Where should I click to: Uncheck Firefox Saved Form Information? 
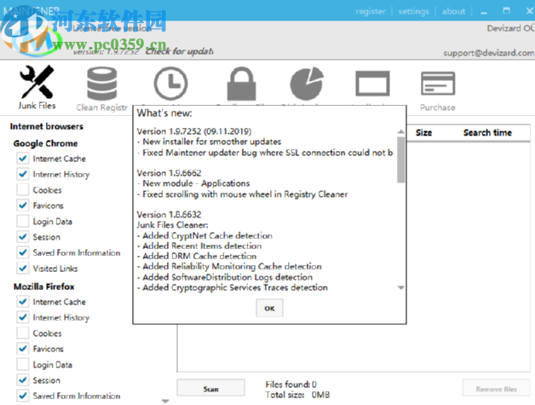click(x=23, y=396)
